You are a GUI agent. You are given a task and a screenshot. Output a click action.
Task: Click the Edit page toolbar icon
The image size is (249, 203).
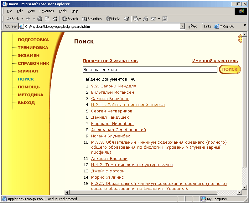[x=153, y=19]
